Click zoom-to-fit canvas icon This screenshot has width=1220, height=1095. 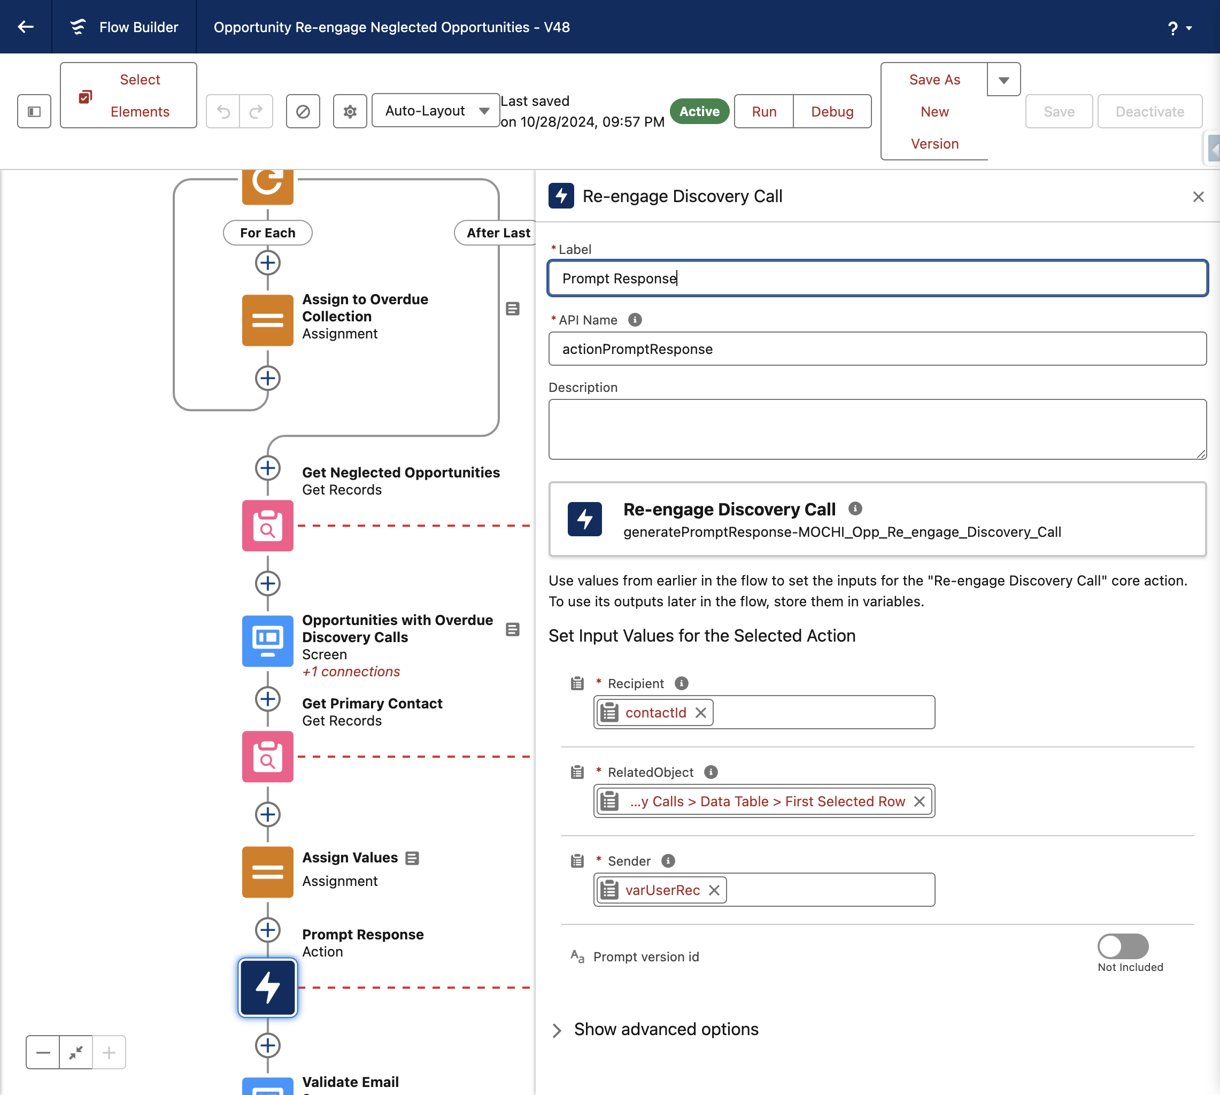click(x=76, y=1052)
